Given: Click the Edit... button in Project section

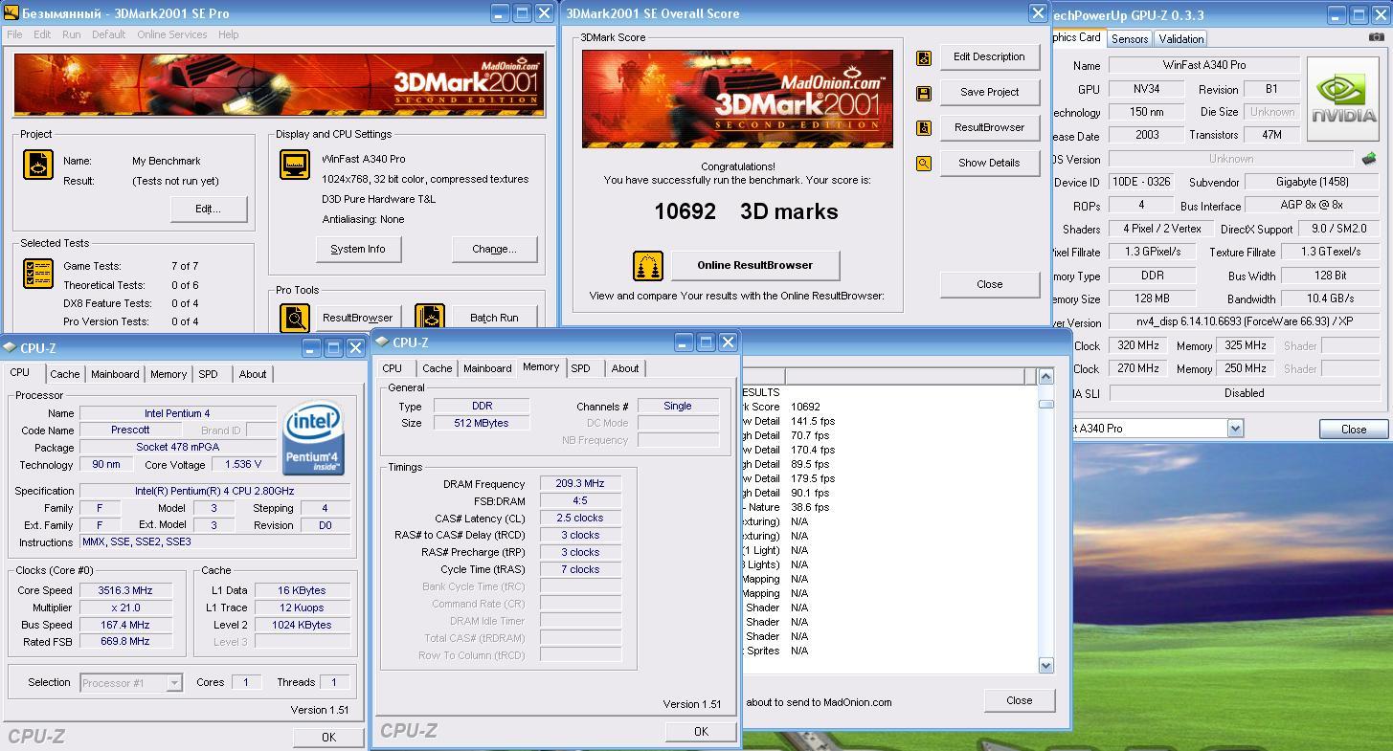Looking at the screenshot, I should (x=209, y=209).
